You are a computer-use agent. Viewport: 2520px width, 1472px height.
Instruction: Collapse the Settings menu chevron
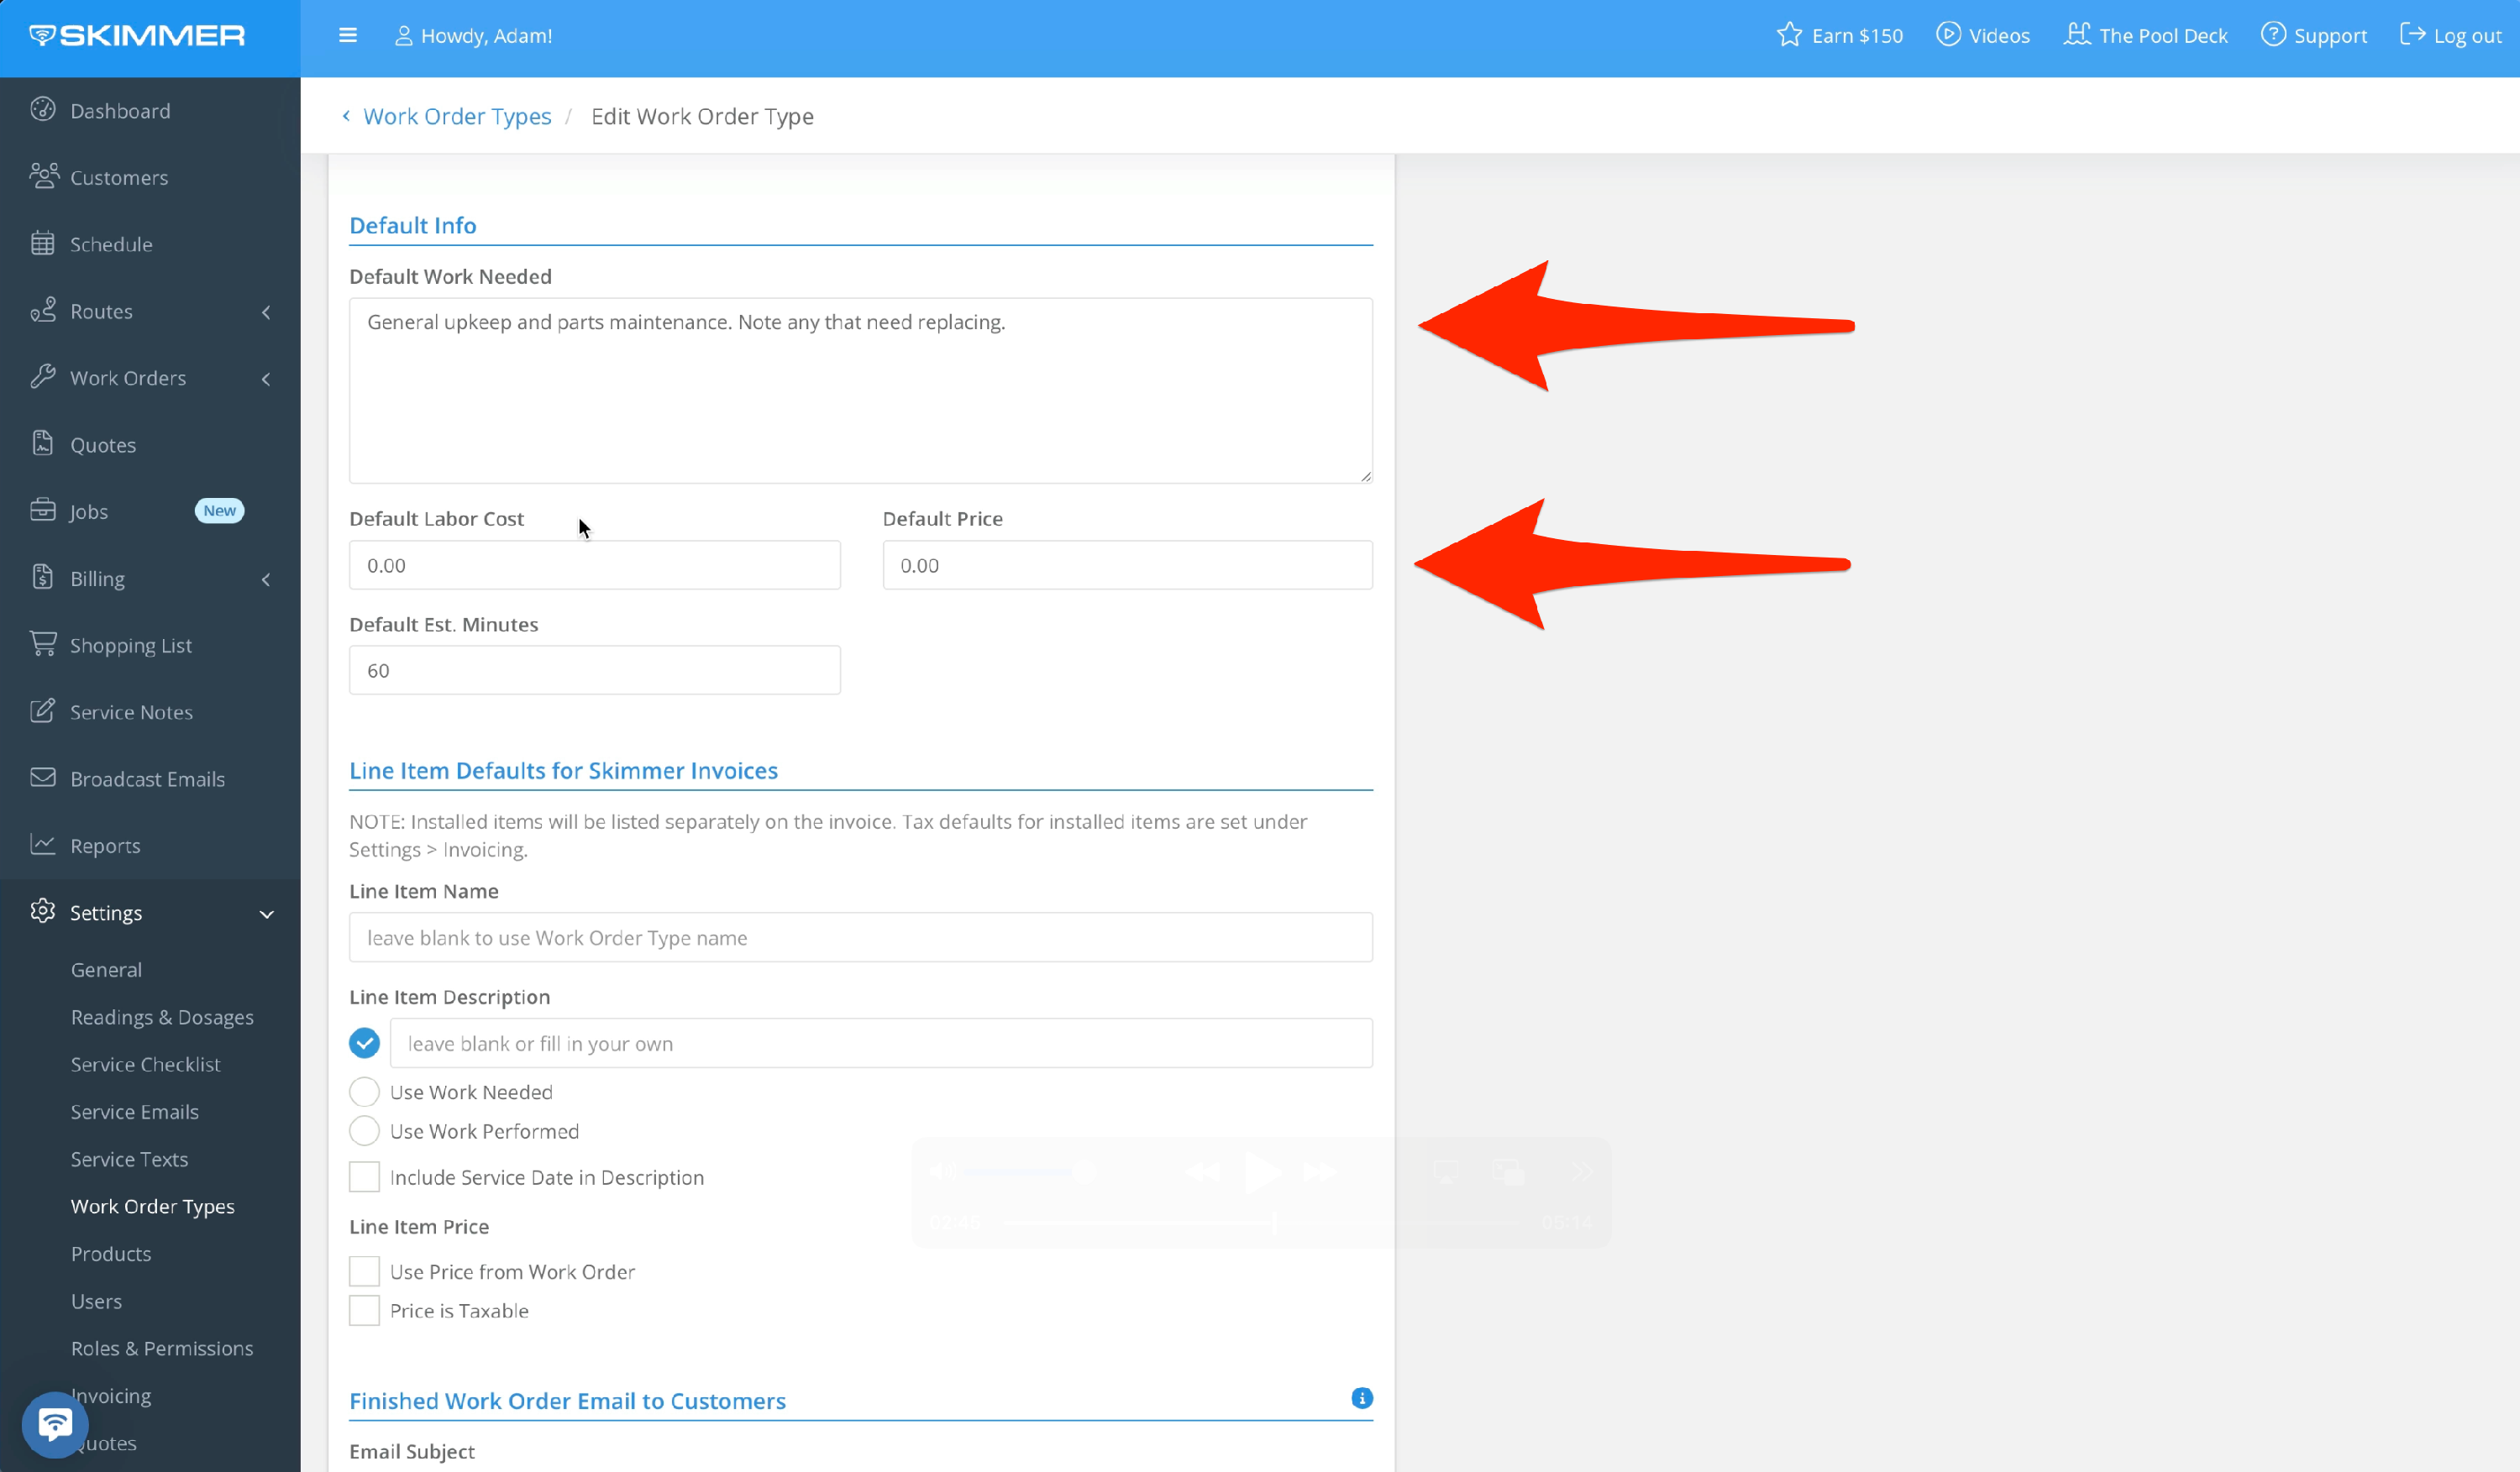(266, 914)
